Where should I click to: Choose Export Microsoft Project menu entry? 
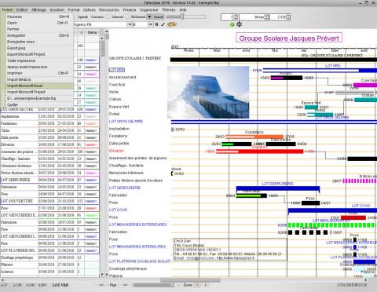click(x=39, y=54)
